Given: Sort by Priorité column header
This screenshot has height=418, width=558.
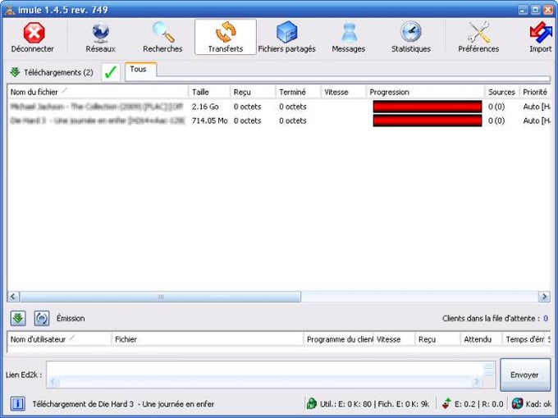Looking at the screenshot, I should pos(535,92).
